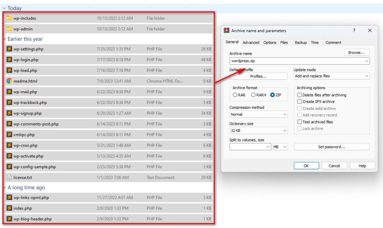Switch to the Options tab

point(270,42)
